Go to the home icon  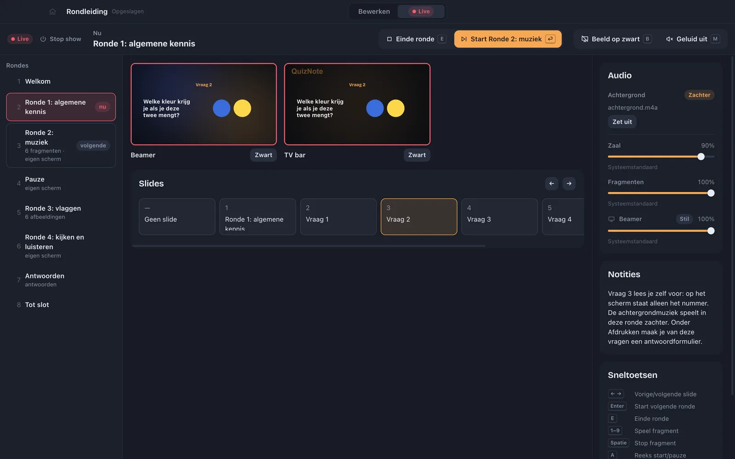[52, 11]
